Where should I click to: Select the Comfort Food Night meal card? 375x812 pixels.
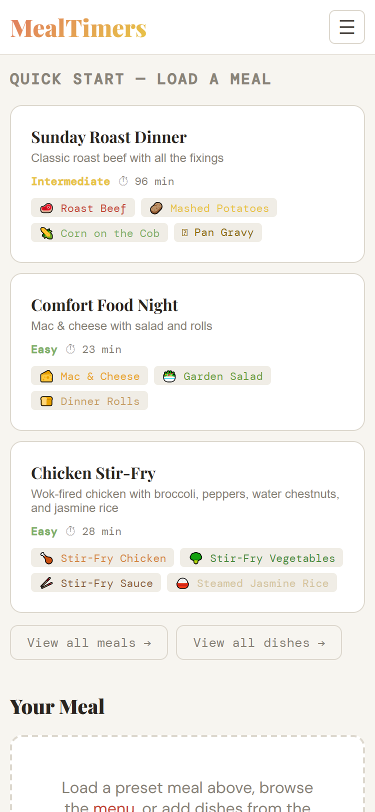point(187,351)
